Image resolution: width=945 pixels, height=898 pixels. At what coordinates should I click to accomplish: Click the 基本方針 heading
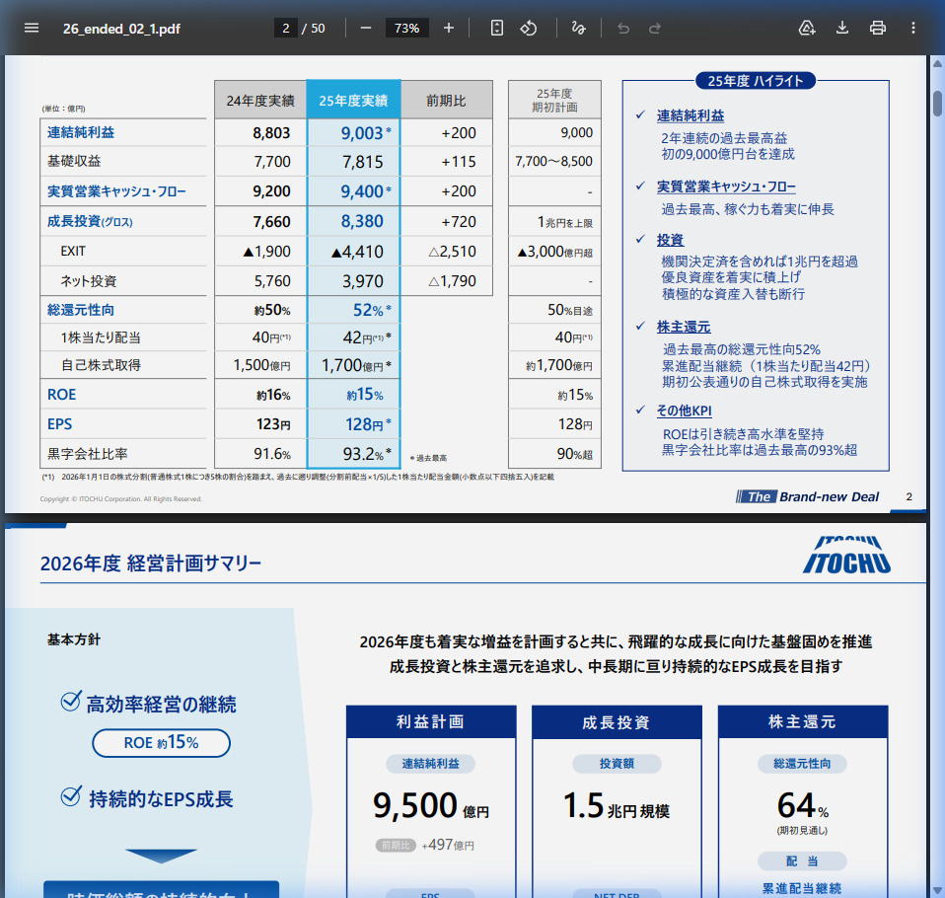pos(74,639)
